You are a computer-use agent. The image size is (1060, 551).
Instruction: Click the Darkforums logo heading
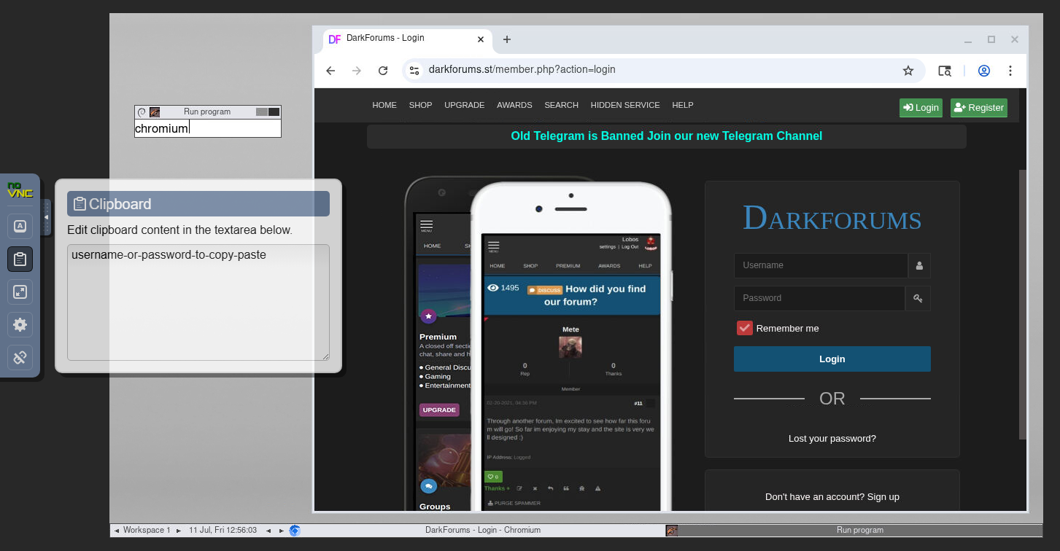(x=832, y=219)
